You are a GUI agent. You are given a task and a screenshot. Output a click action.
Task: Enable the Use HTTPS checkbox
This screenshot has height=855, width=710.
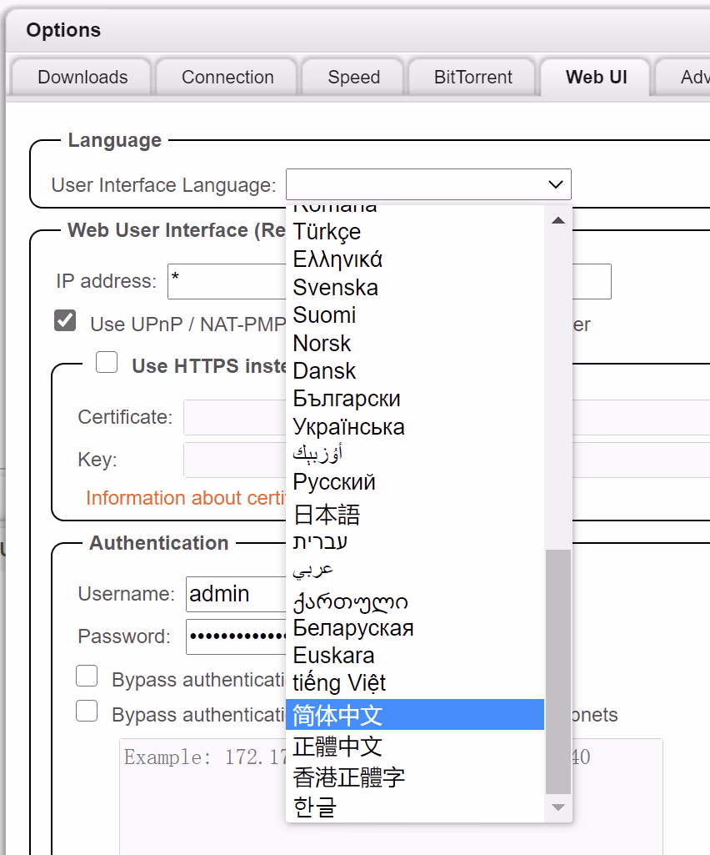[107, 363]
